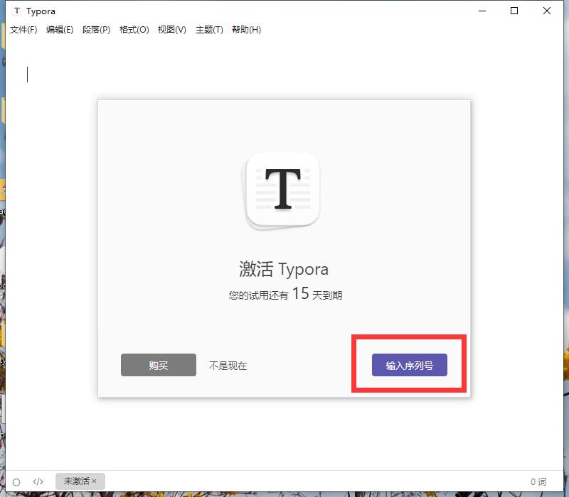Open the 帮助(H) menu
Screen dimensions: 569x497
(246, 30)
